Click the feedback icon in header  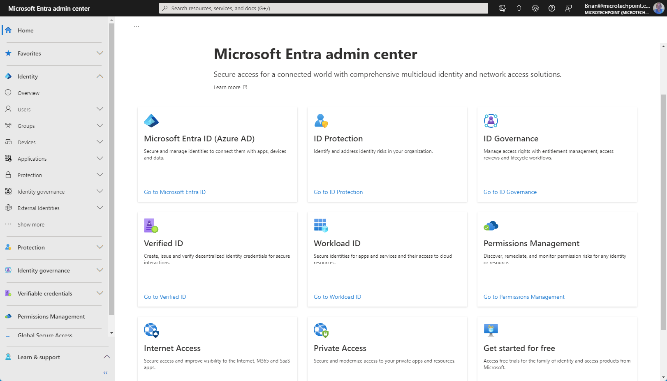[x=568, y=8]
